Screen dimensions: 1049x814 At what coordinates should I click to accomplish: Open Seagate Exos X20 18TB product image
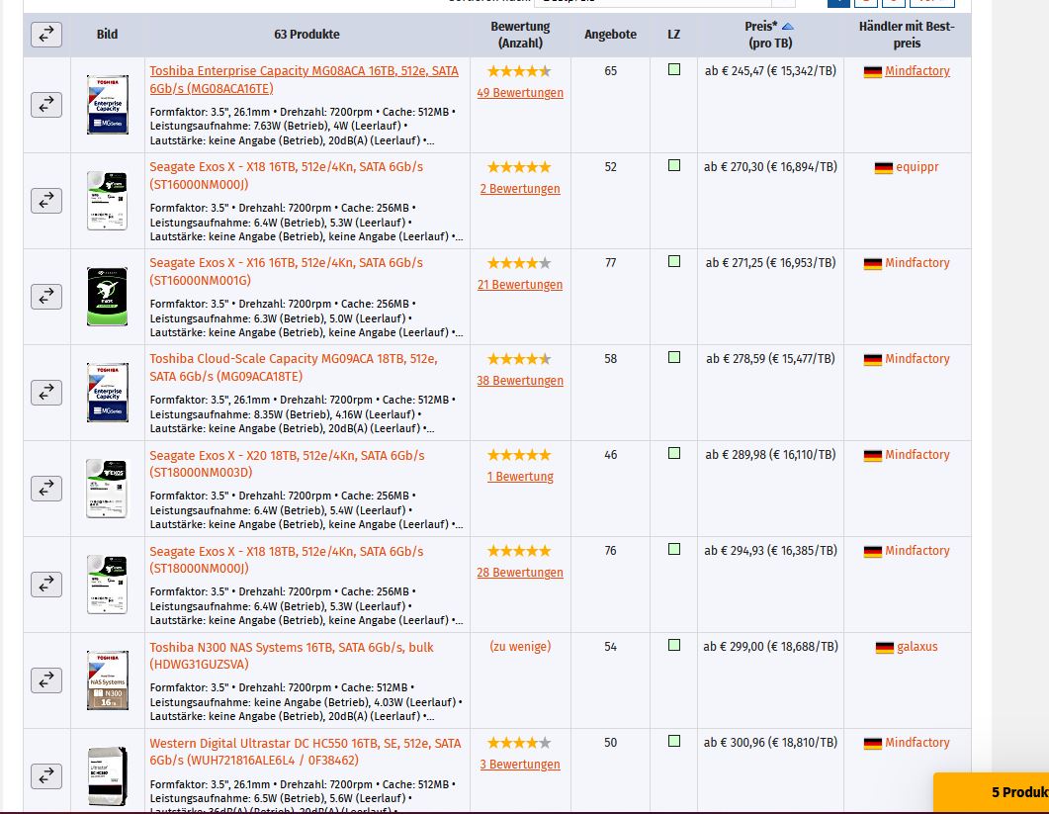pos(107,488)
